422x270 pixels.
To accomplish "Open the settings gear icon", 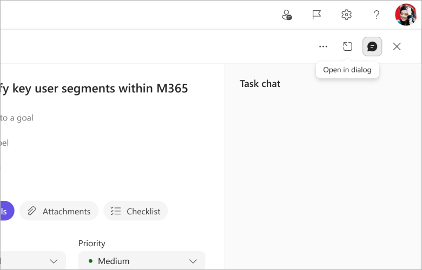I will pos(346,15).
